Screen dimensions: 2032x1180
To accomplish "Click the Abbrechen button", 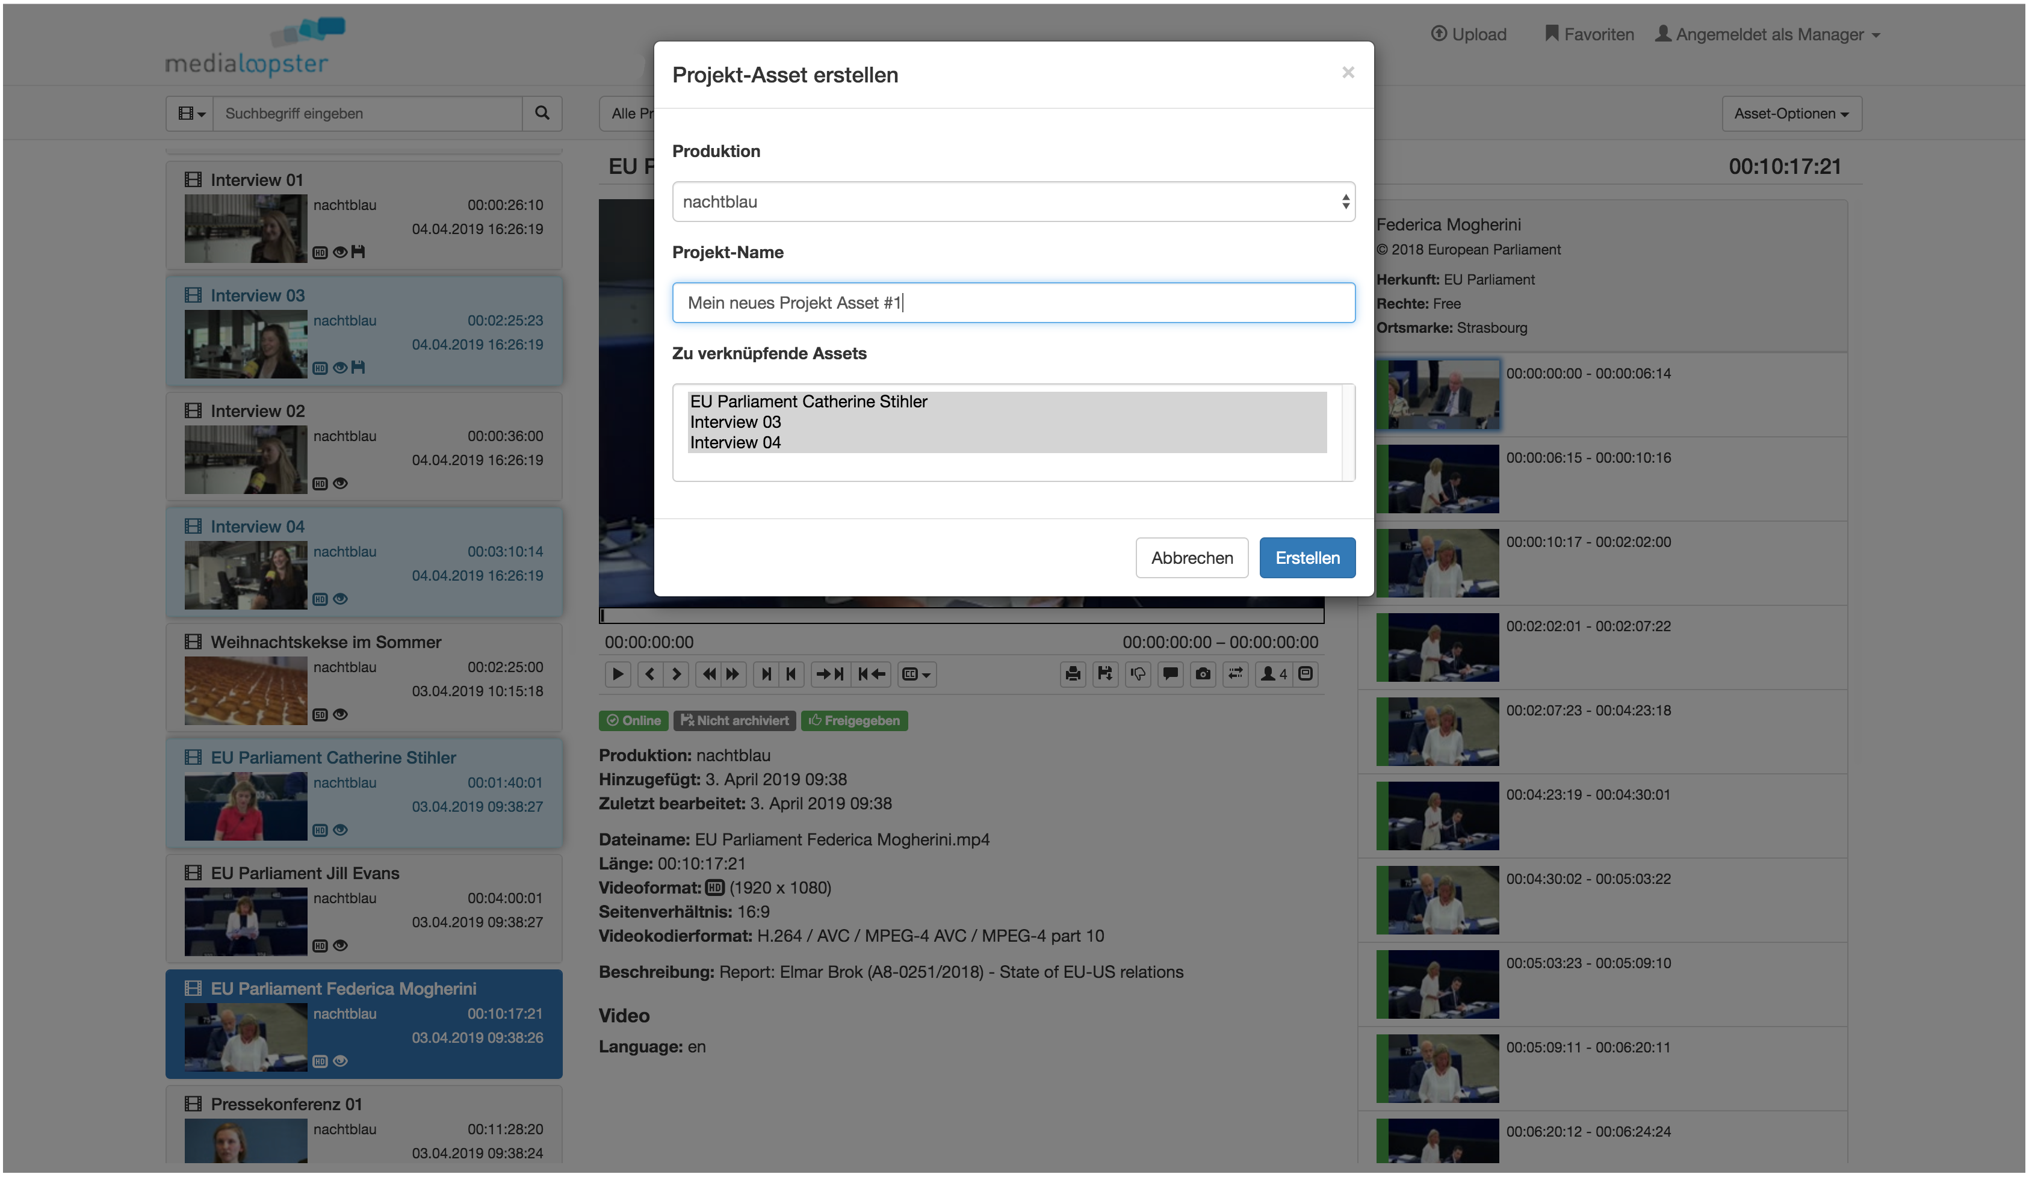I will pos(1192,558).
